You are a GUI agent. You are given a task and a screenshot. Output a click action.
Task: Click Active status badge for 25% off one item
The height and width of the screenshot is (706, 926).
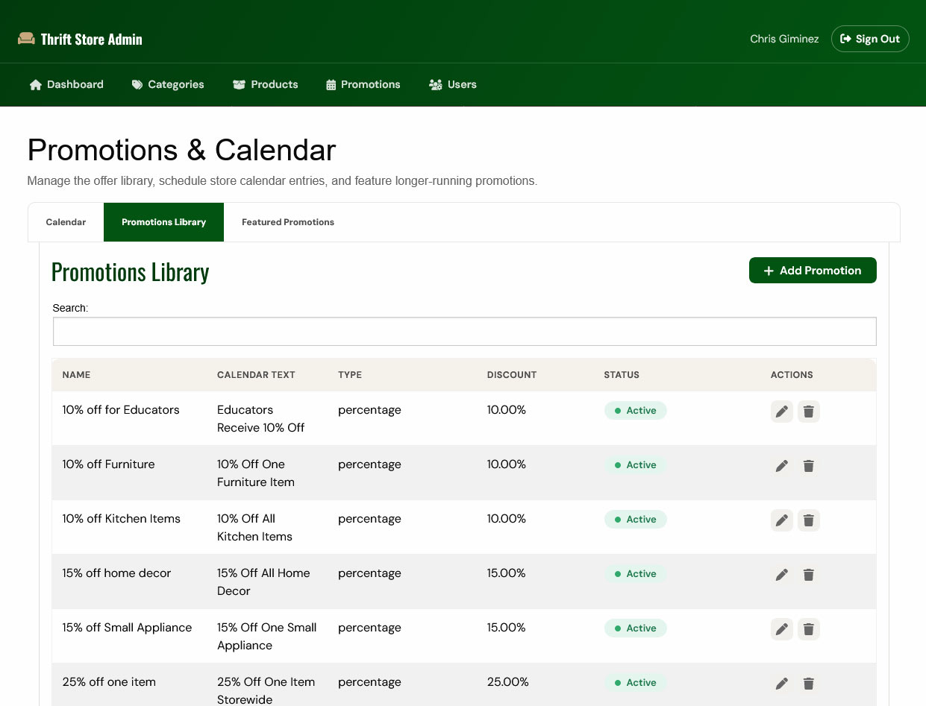635,683
